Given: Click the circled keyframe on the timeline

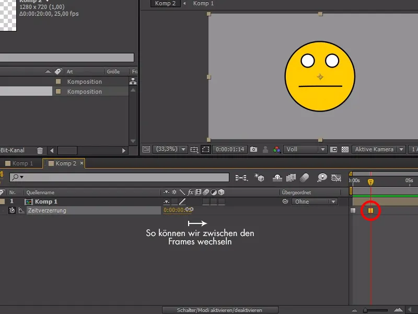Looking at the screenshot, I should coord(371,211).
